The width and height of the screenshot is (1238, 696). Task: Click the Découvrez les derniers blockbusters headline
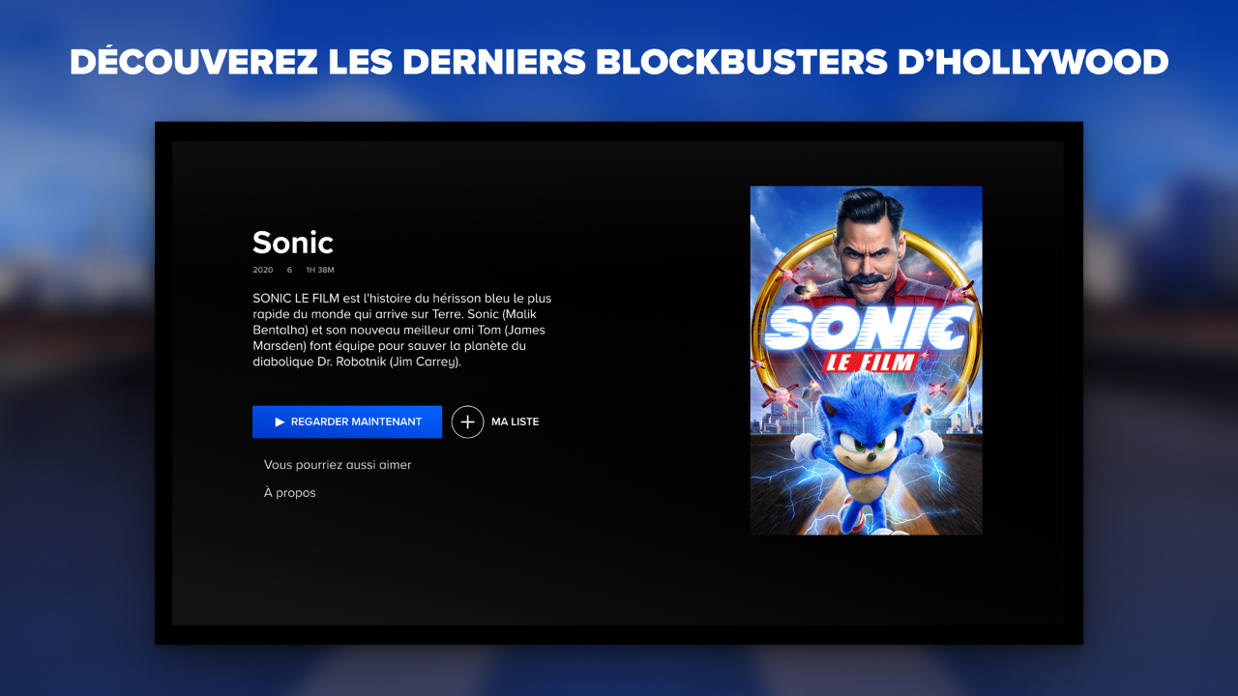click(619, 62)
